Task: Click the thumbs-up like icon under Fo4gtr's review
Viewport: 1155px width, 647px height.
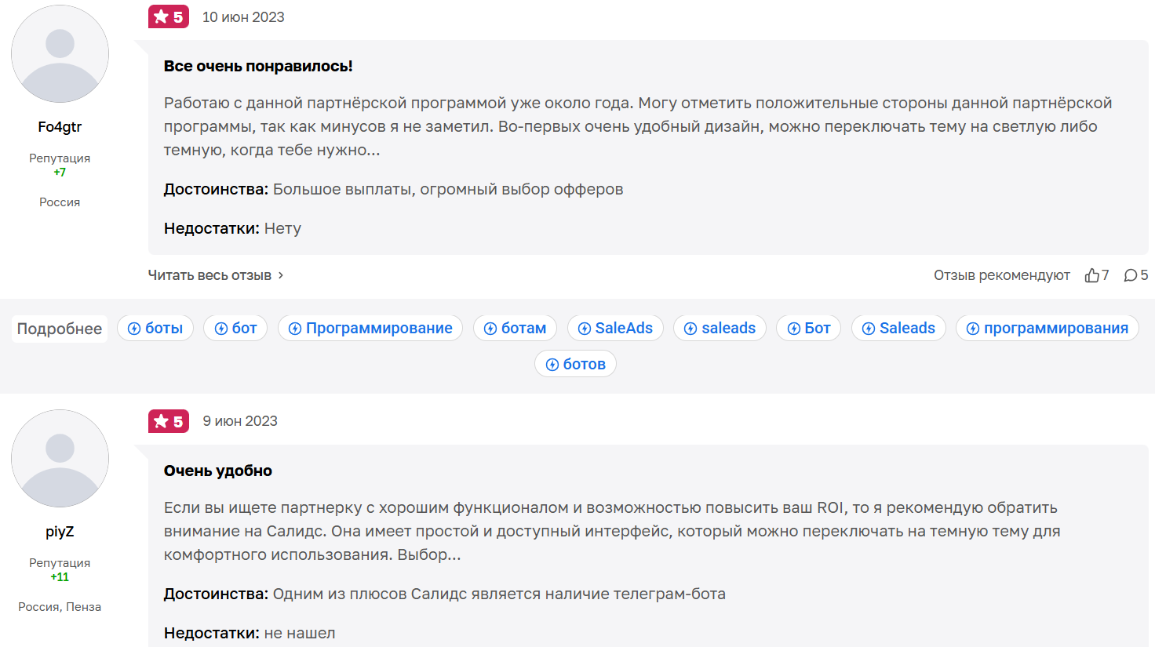Action: click(1094, 275)
